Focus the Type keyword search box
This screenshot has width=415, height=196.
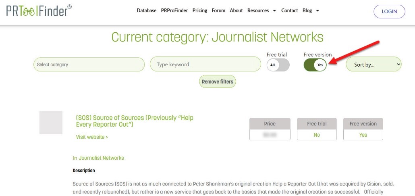[x=205, y=65]
